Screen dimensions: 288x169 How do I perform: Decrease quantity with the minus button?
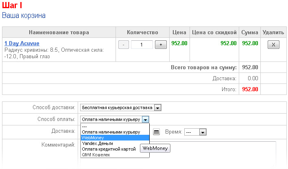click(x=123, y=45)
